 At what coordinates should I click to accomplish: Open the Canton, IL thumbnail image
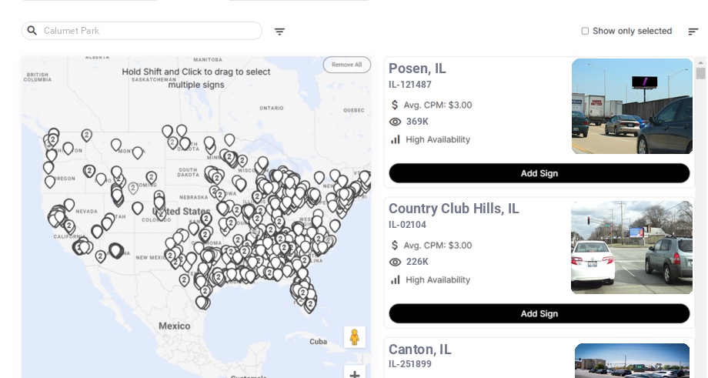(x=632, y=360)
